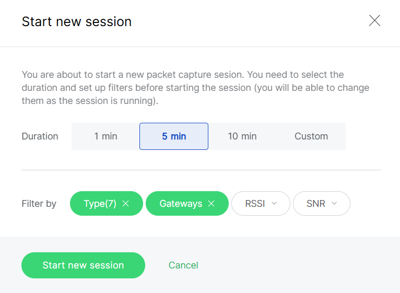The height and width of the screenshot is (293, 400).
Task: Expand the SNR filter by its label
Action: pyautogui.click(x=315, y=204)
